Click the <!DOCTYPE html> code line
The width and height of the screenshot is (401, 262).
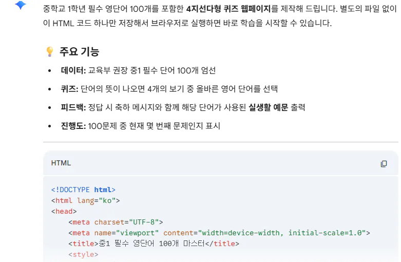[x=83, y=190]
